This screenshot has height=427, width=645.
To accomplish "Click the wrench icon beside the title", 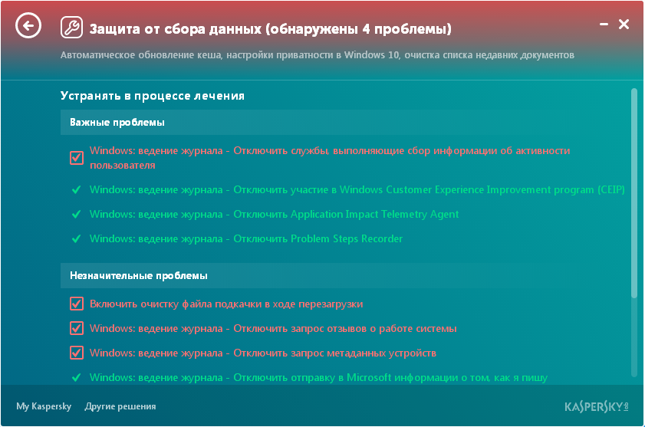I will pos(71,28).
